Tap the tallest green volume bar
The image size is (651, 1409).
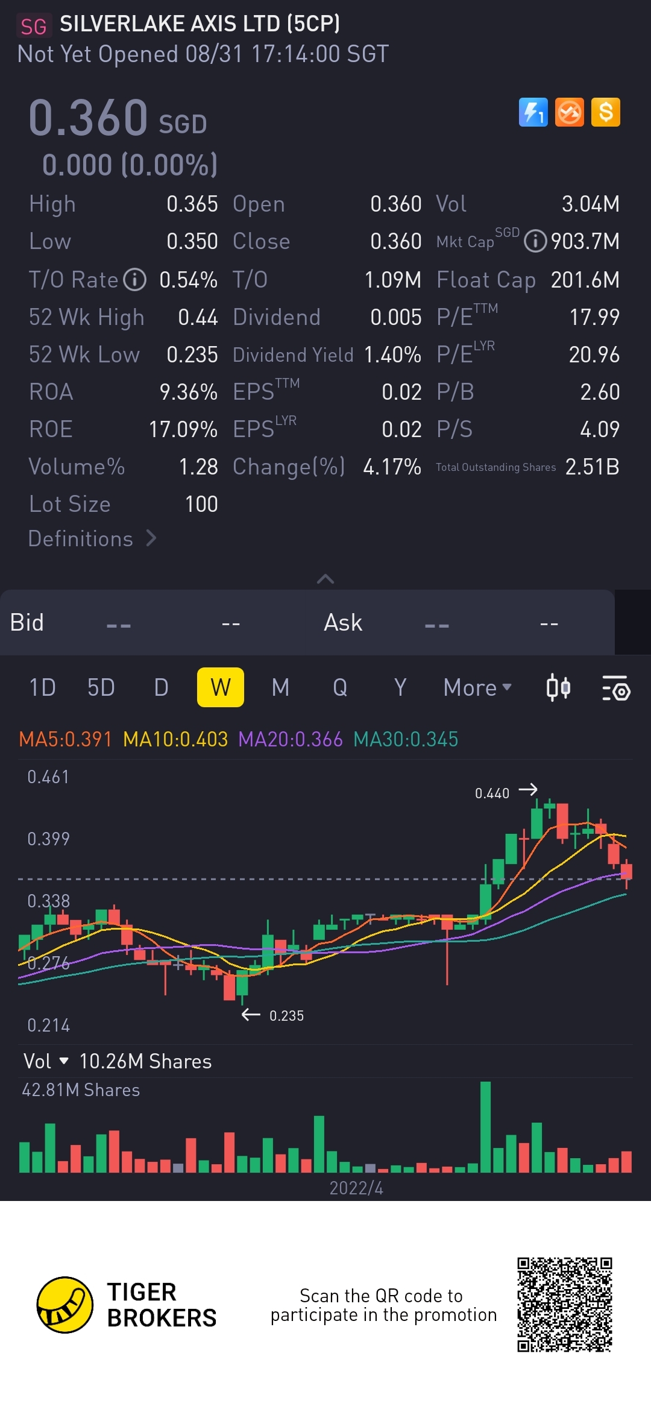coord(486,1127)
